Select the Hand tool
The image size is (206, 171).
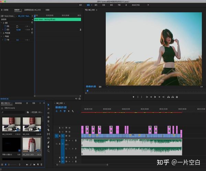pos(48,147)
